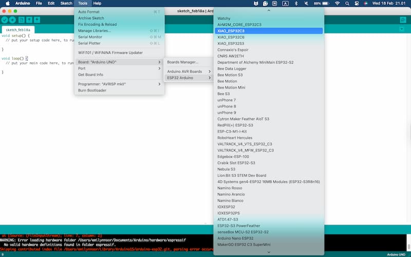The width and height of the screenshot is (411, 257).
Task: Select the Watchy board
Action: (269, 19)
